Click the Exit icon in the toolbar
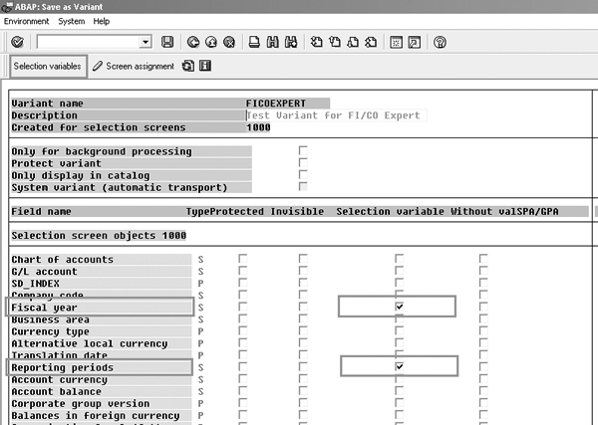The image size is (598, 425). [211, 42]
